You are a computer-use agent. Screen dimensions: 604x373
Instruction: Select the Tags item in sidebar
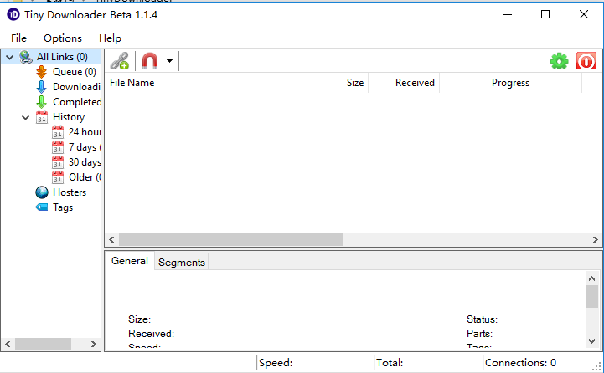click(62, 207)
